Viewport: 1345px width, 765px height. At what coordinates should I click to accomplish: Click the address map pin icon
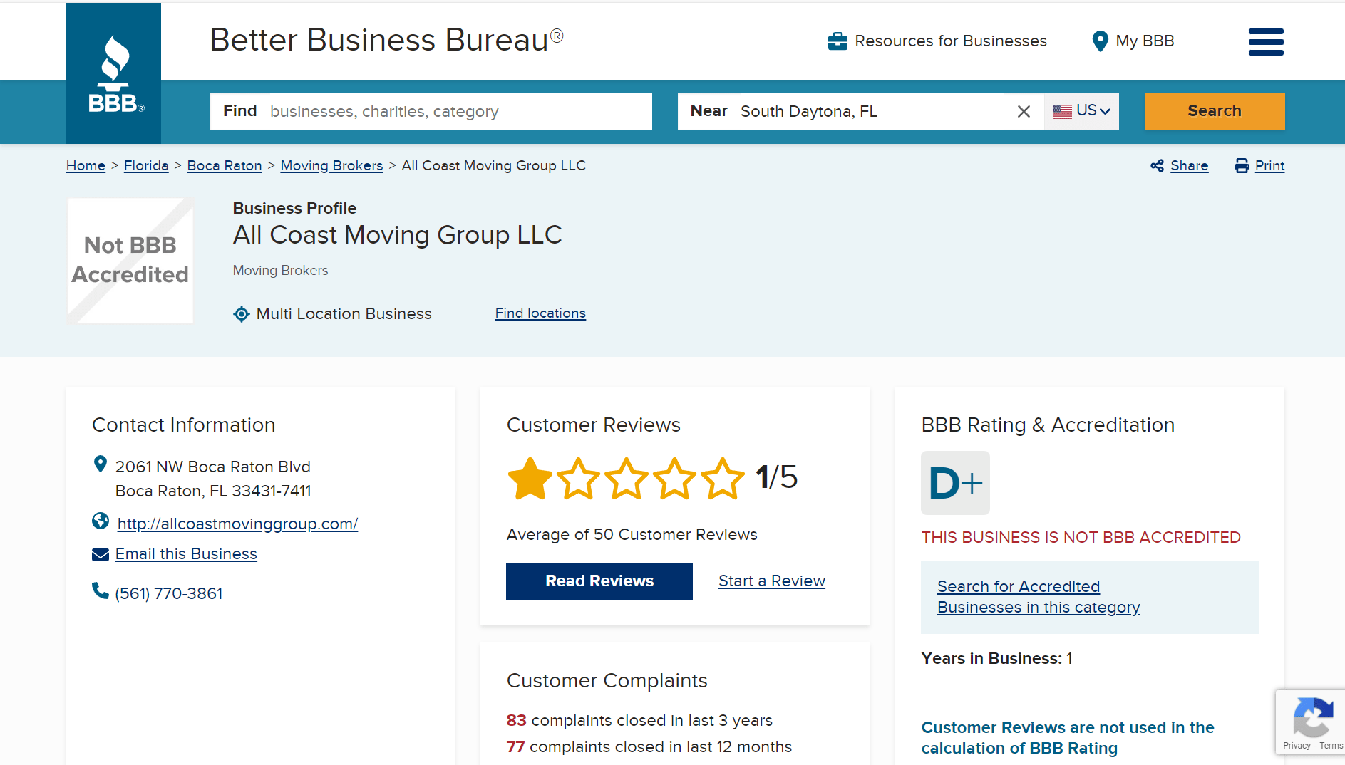click(101, 464)
